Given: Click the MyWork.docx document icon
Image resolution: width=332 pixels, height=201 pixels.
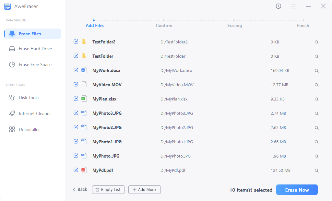Looking at the screenshot, I should click(84, 70).
